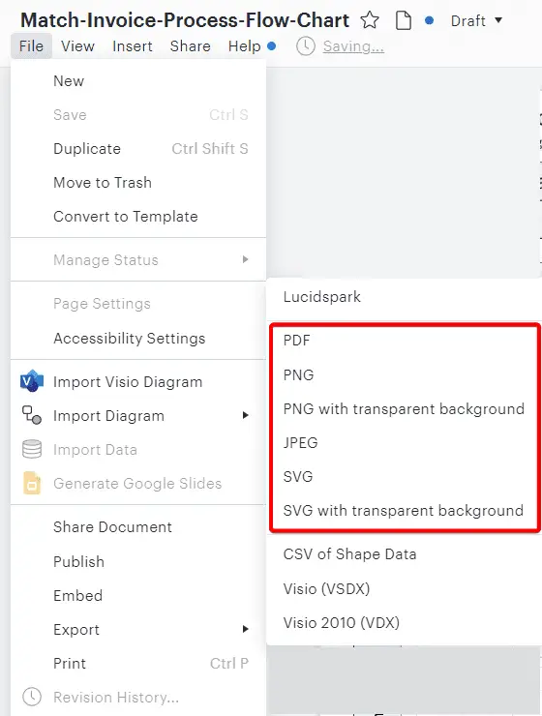Select Convert to Template
542x716 pixels.
(137, 217)
